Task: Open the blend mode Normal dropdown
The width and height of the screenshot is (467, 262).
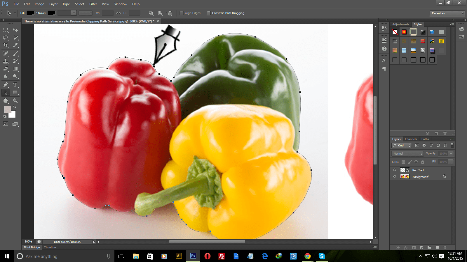Action: pyautogui.click(x=407, y=154)
